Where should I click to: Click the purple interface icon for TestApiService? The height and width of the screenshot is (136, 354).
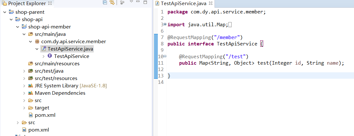tap(50, 56)
